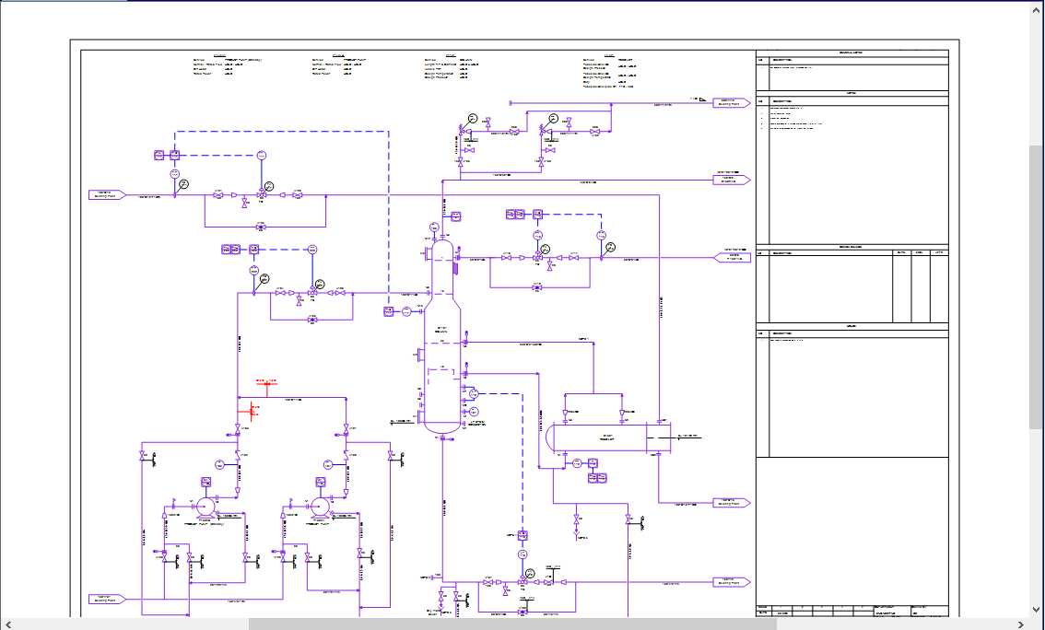The image size is (1045, 630).
Task: Click the bottom-left off-page connector
Action: pos(107,599)
